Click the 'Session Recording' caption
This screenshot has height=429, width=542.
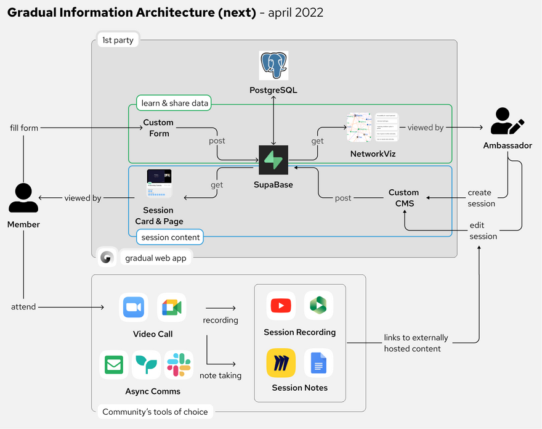point(300,332)
